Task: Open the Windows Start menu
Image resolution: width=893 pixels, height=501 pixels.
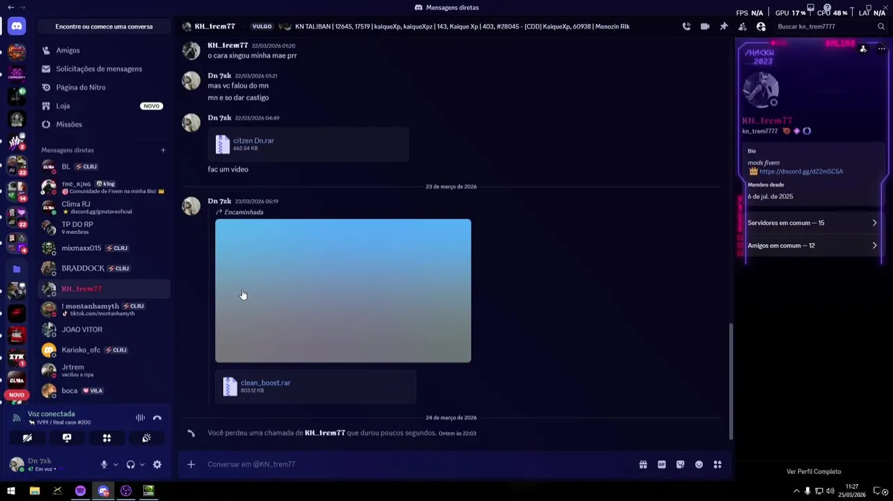Action: [x=11, y=491]
